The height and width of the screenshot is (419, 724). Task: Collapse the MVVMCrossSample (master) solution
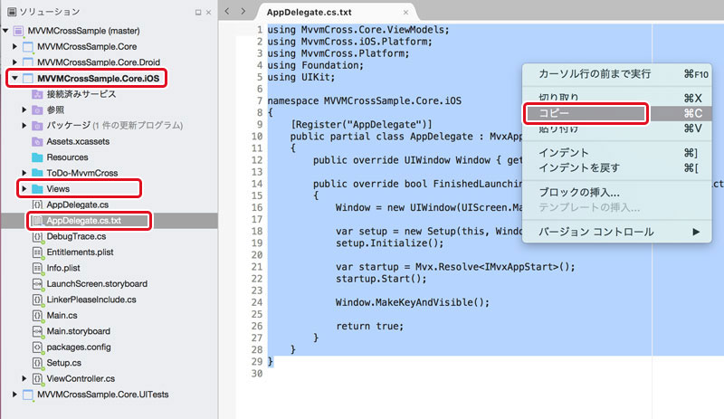[5, 31]
